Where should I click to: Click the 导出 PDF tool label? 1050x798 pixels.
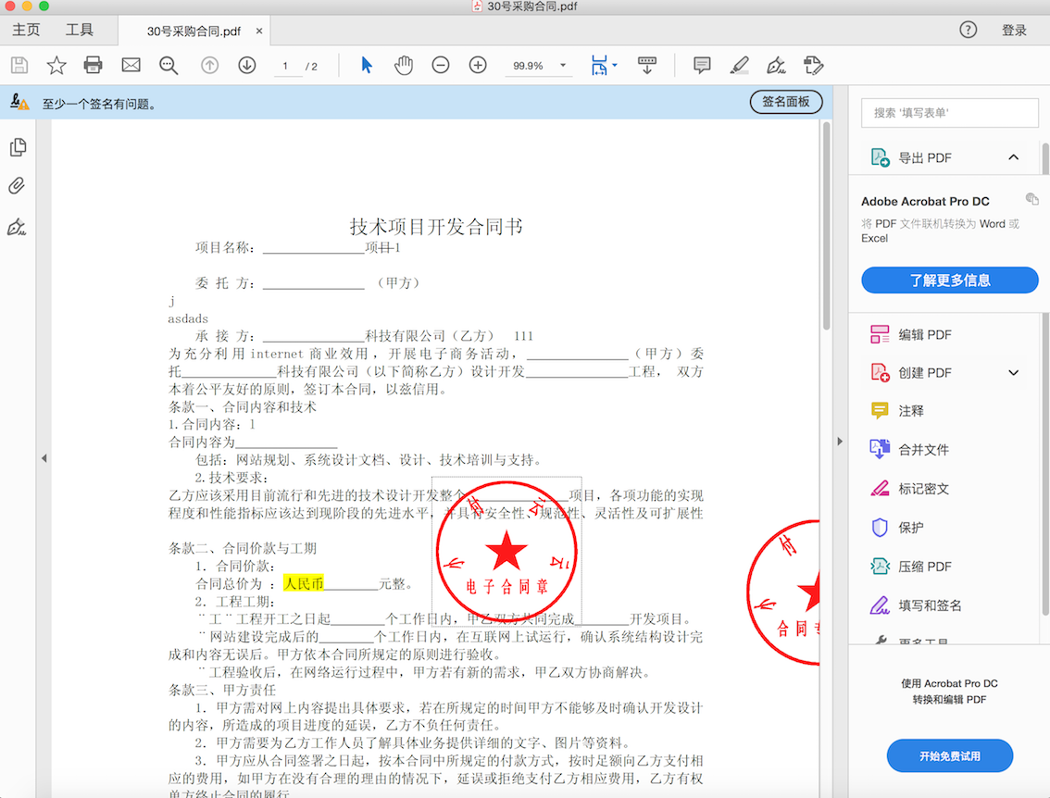(924, 157)
